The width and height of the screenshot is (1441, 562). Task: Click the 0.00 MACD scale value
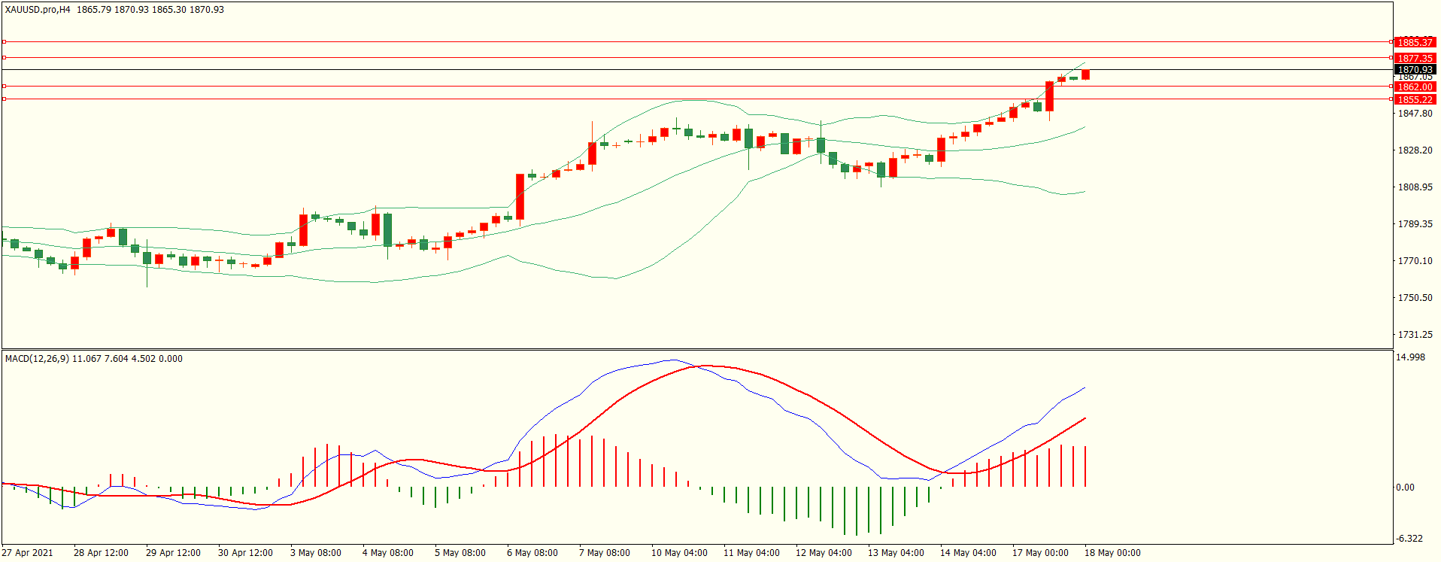pos(1405,488)
